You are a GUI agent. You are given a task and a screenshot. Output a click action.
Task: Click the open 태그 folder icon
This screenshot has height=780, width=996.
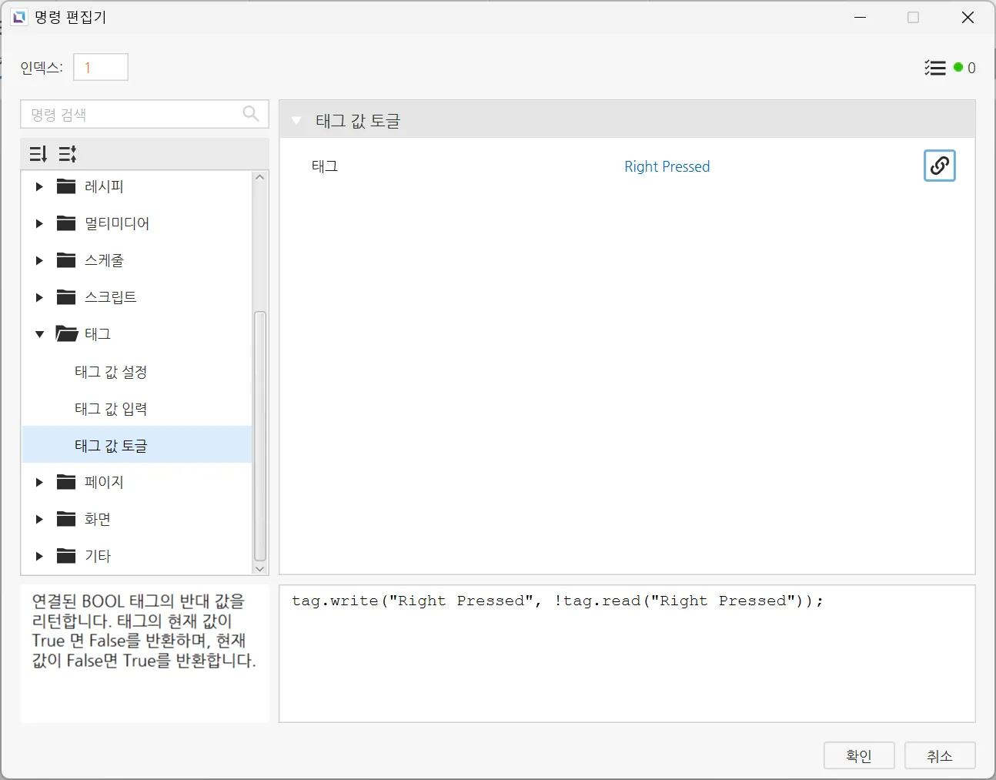point(67,333)
